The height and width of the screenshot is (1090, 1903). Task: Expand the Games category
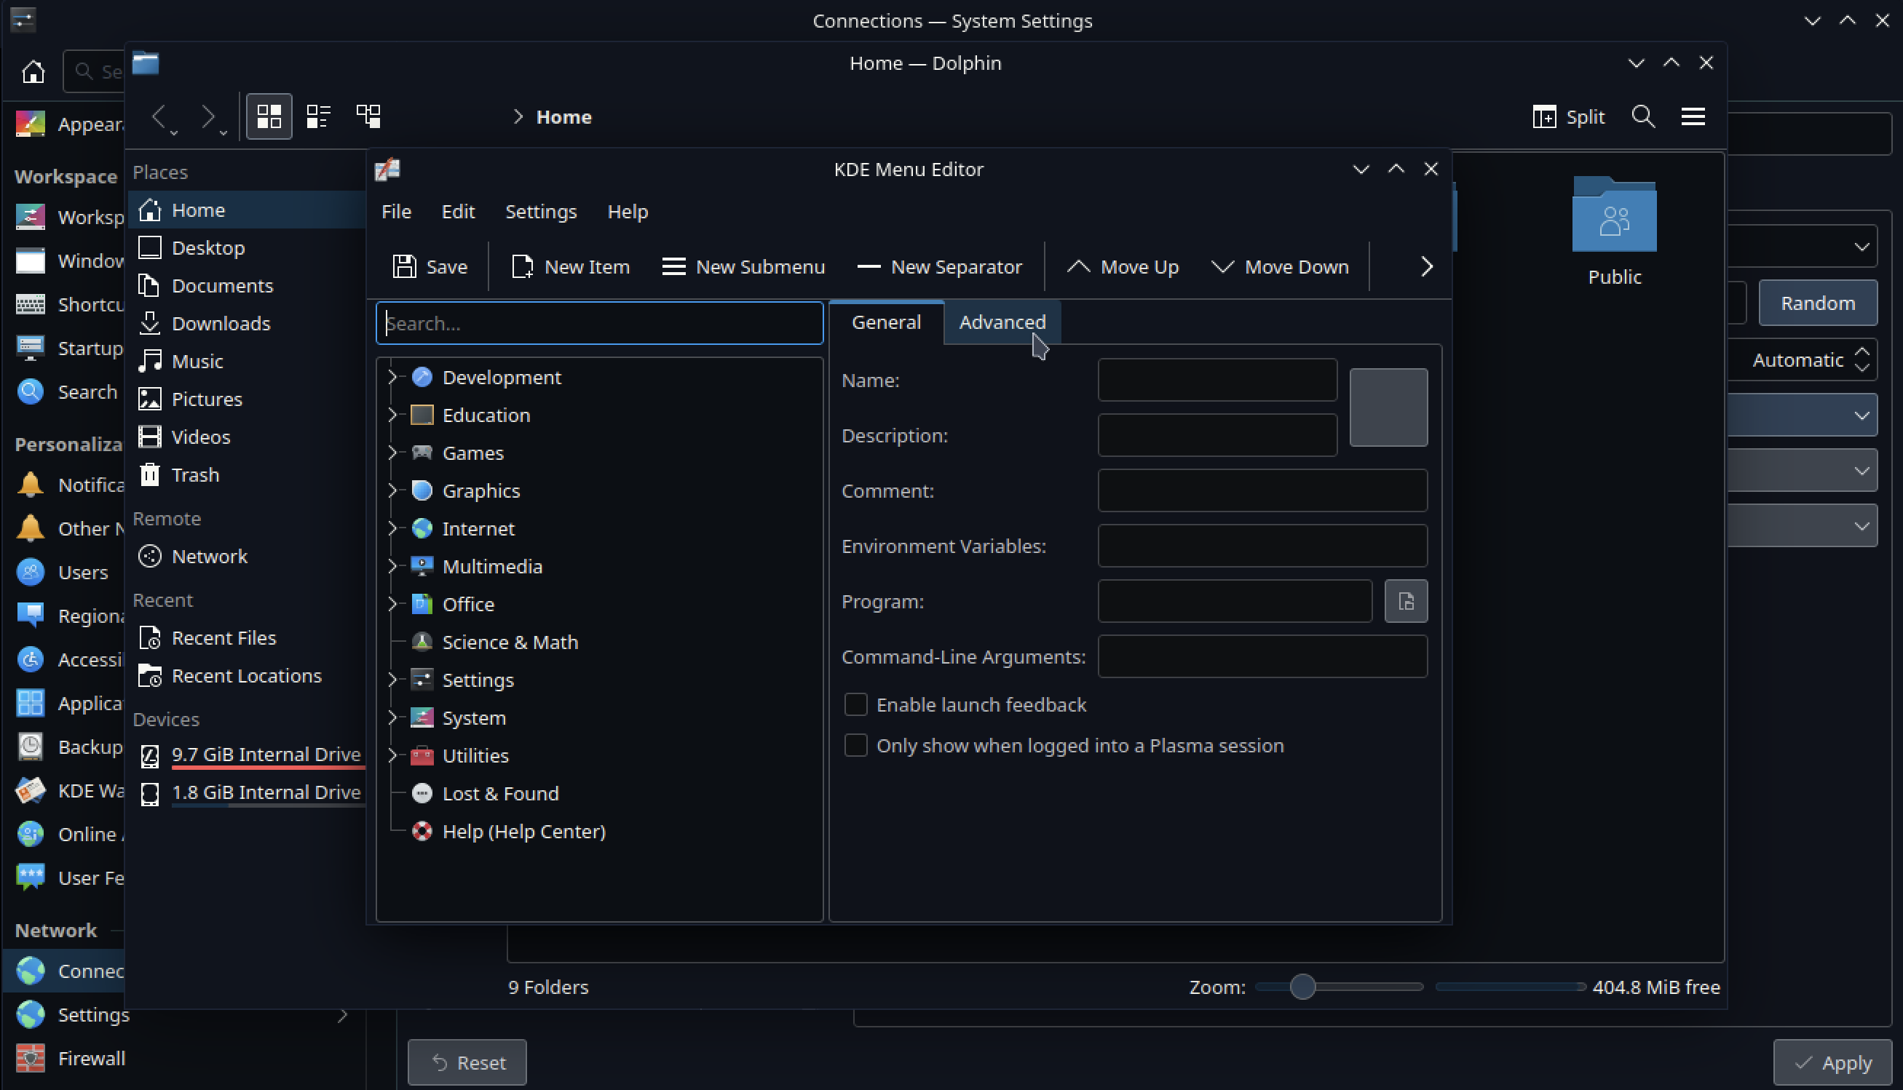pos(392,453)
